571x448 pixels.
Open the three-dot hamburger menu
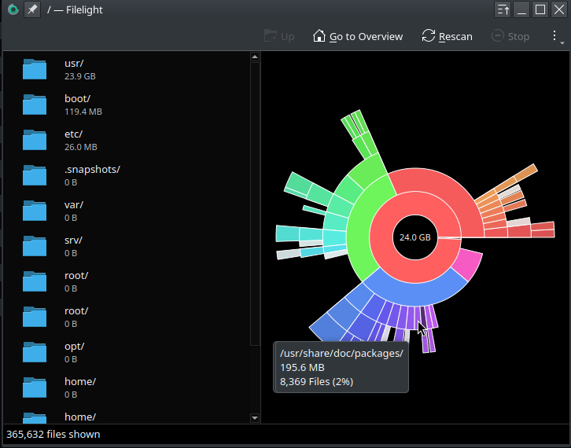(x=554, y=36)
